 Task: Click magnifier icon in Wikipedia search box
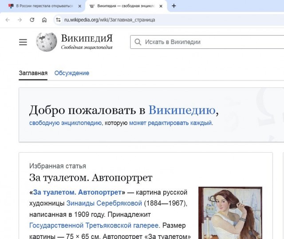[x=138, y=42]
